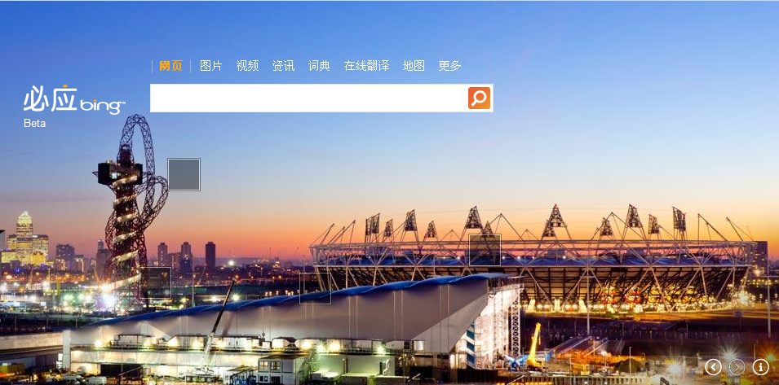Click the 必应 Chinese logo characters
Image resolution: width=779 pixels, height=385 pixels.
tap(51, 98)
